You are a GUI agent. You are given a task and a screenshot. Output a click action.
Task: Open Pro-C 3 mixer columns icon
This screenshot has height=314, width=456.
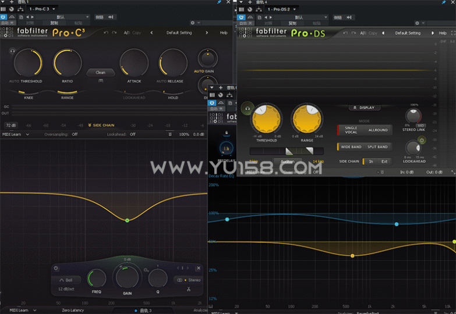pos(3,9)
